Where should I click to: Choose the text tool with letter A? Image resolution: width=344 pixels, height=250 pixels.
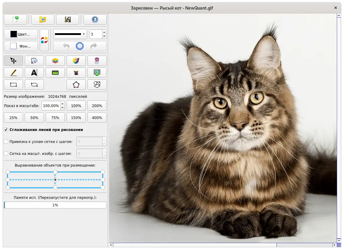[x=34, y=73]
